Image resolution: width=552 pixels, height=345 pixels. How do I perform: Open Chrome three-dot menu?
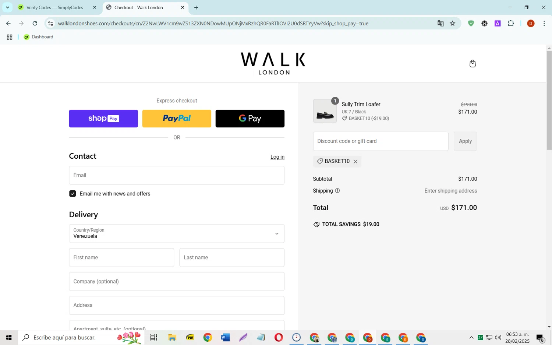544,23
